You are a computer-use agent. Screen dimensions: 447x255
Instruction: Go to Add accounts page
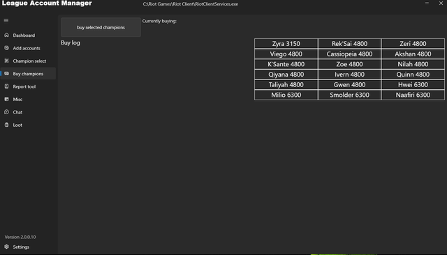(x=28, y=48)
